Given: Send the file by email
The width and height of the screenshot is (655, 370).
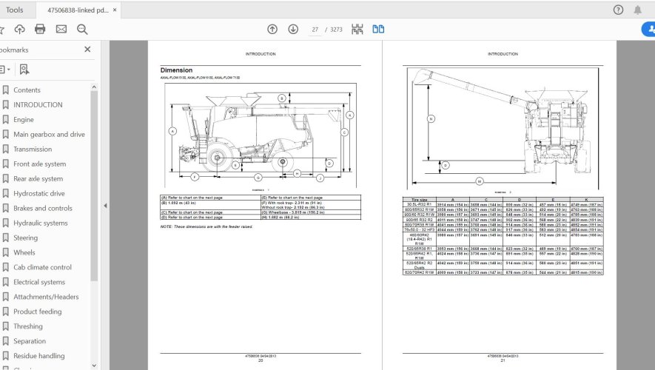Looking at the screenshot, I should [61, 30].
